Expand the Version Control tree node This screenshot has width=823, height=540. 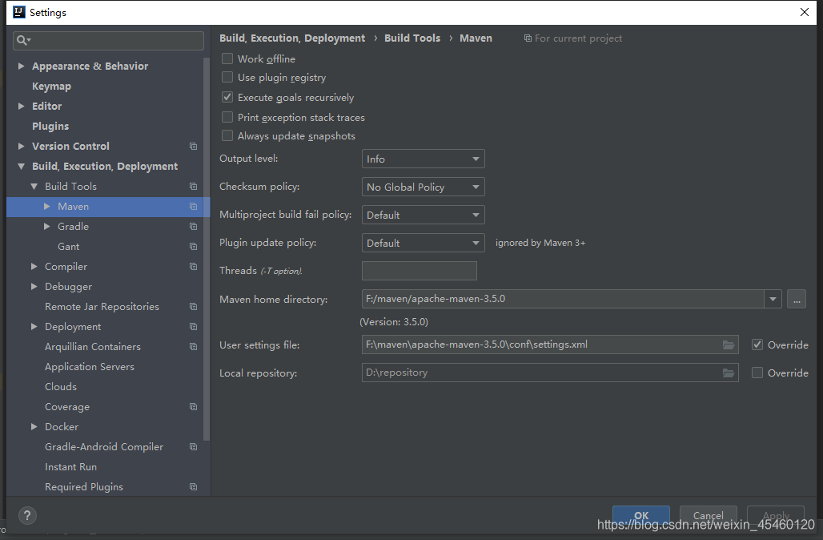[22, 146]
